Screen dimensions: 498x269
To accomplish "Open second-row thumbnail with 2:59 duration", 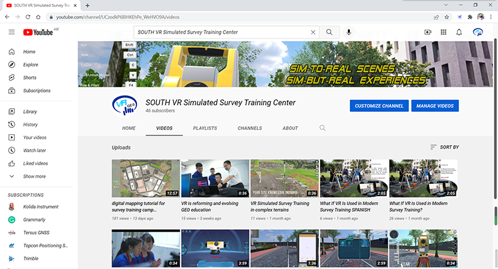I will coord(354,248).
